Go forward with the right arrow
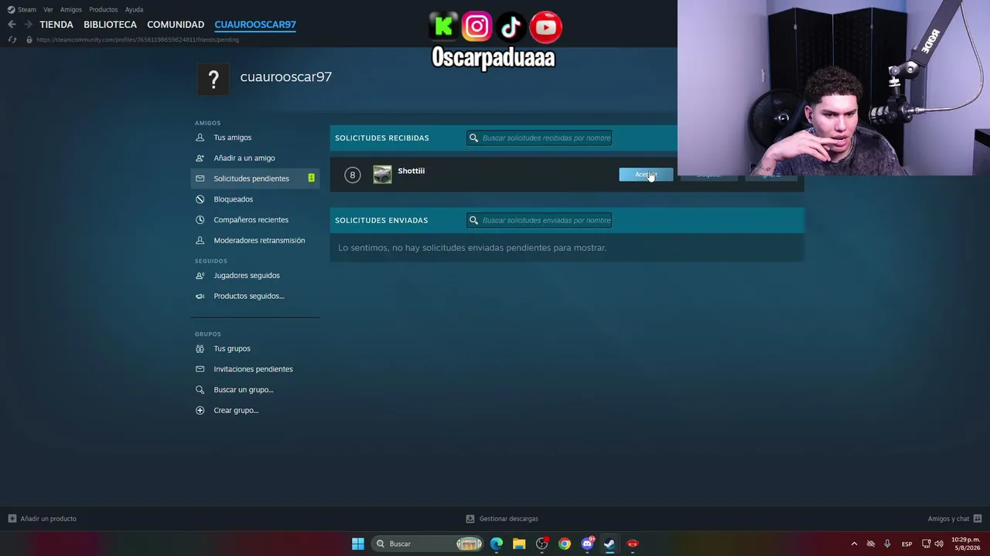The height and width of the screenshot is (556, 990). tap(28, 25)
